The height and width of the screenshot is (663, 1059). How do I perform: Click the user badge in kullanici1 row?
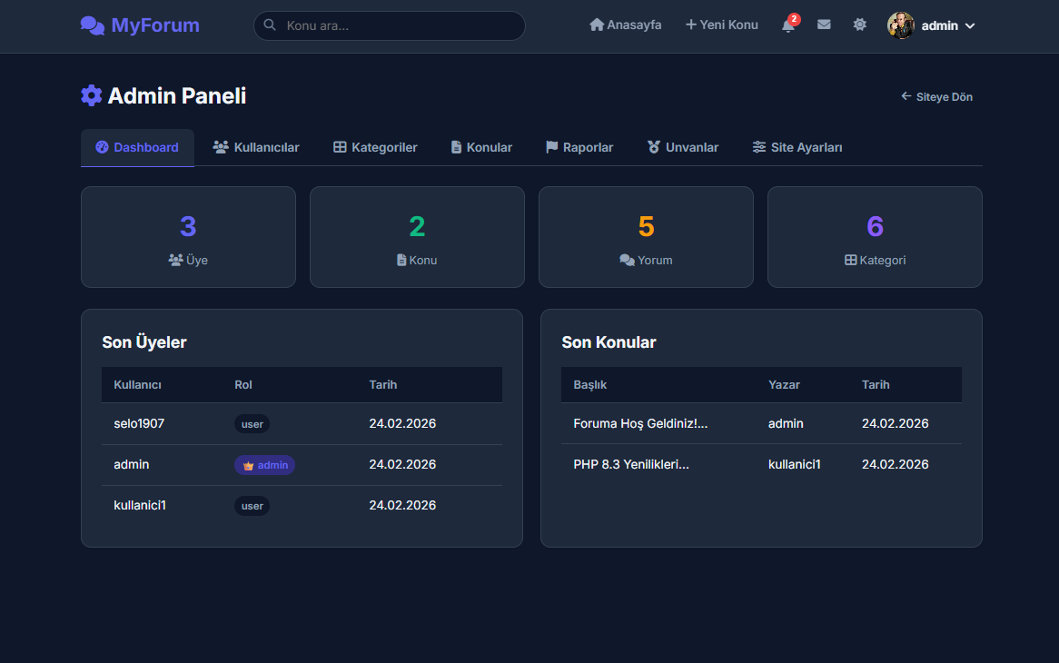pos(252,506)
